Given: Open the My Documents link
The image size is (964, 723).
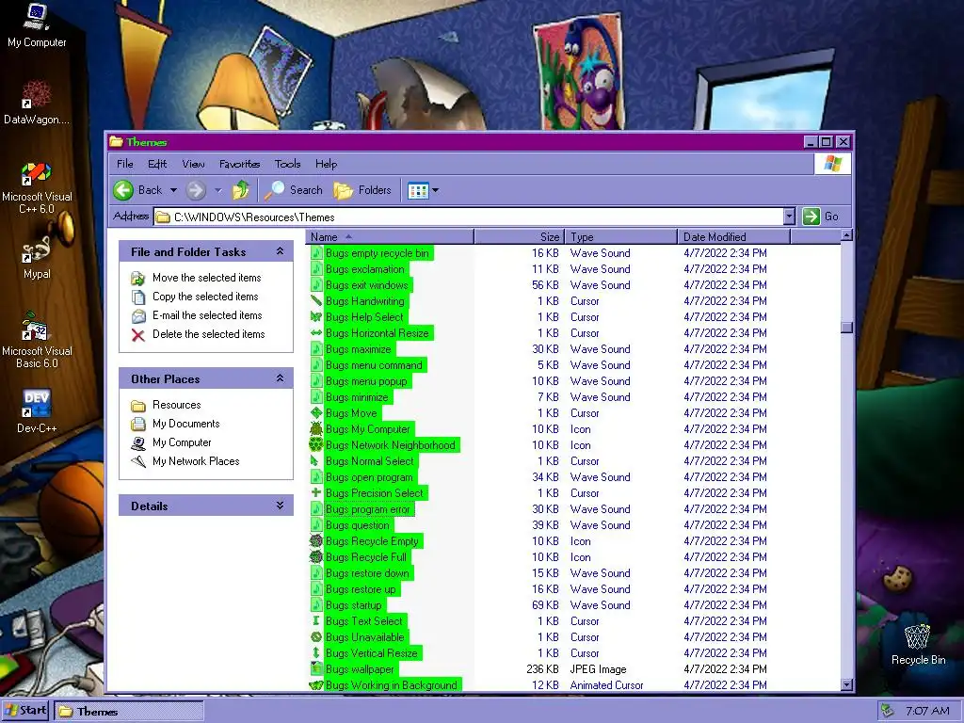Looking at the screenshot, I should [185, 424].
